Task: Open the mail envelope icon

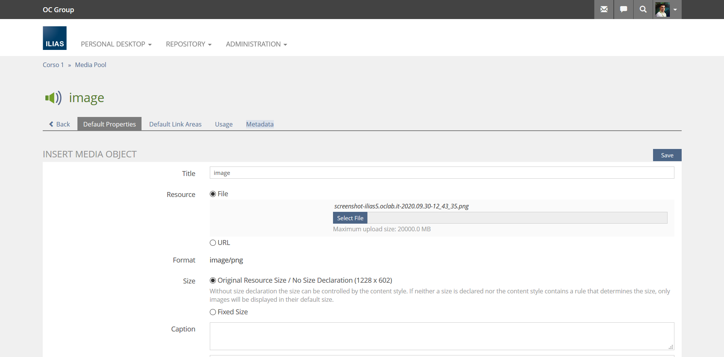Action: pyautogui.click(x=604, y=10)
